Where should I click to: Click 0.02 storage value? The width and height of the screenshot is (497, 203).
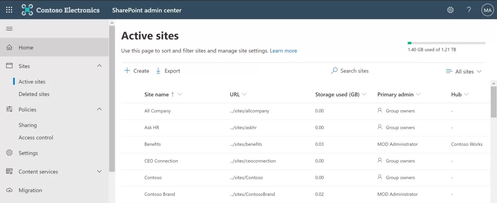point(319,194)
